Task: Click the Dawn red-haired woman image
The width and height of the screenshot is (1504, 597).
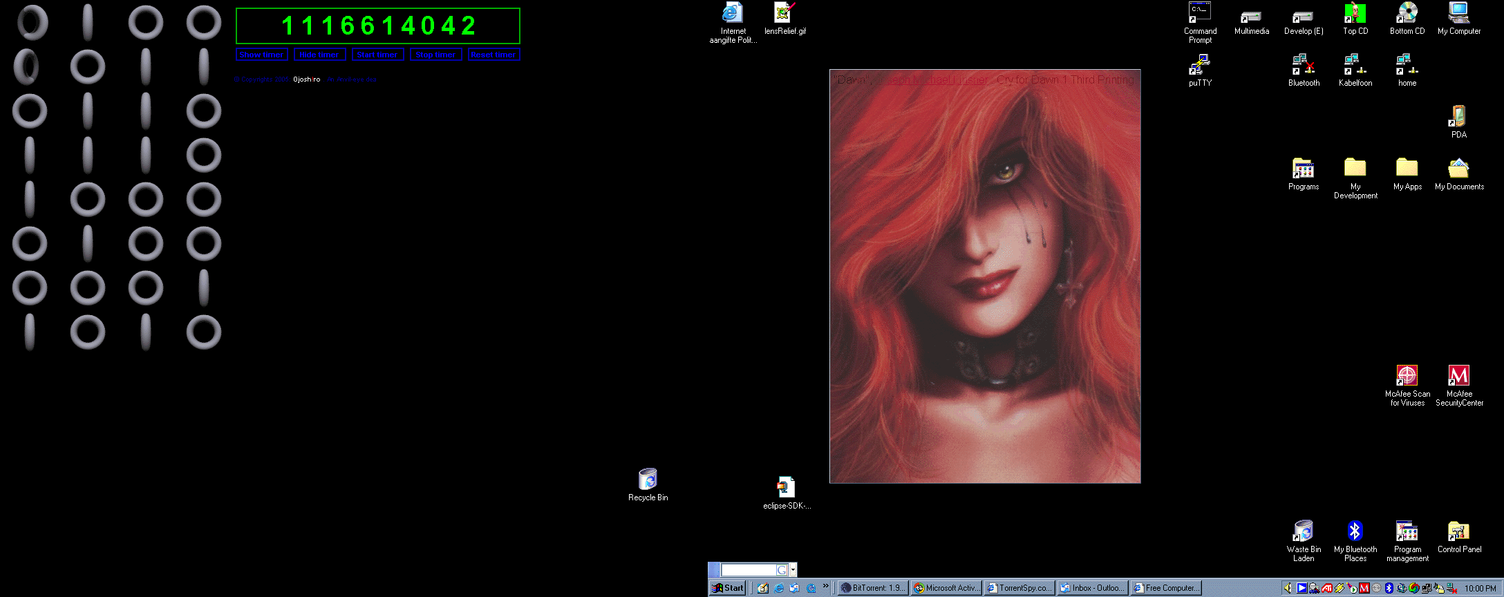Action: [x=985, y=276]
